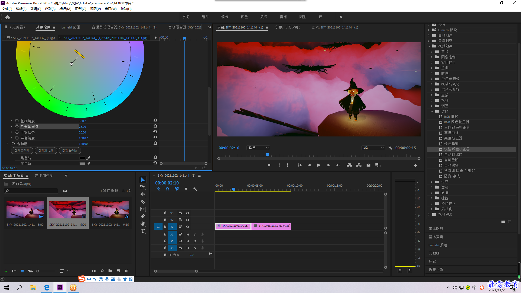Image resolution: width=521 pixels, height=293 pixels.
Task: Step back one frame in program monitor
Action: pyautogui.click(x=309, y=165)
